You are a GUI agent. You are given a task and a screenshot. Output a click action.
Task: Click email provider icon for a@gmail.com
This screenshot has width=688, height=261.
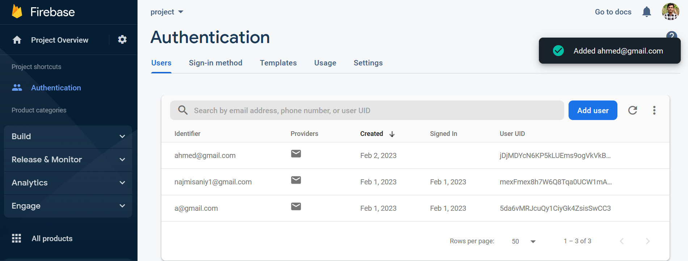tap(296, 206)
